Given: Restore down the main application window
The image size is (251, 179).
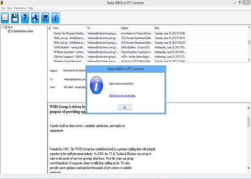Looking at the screenshot, I should pos(240,3).
